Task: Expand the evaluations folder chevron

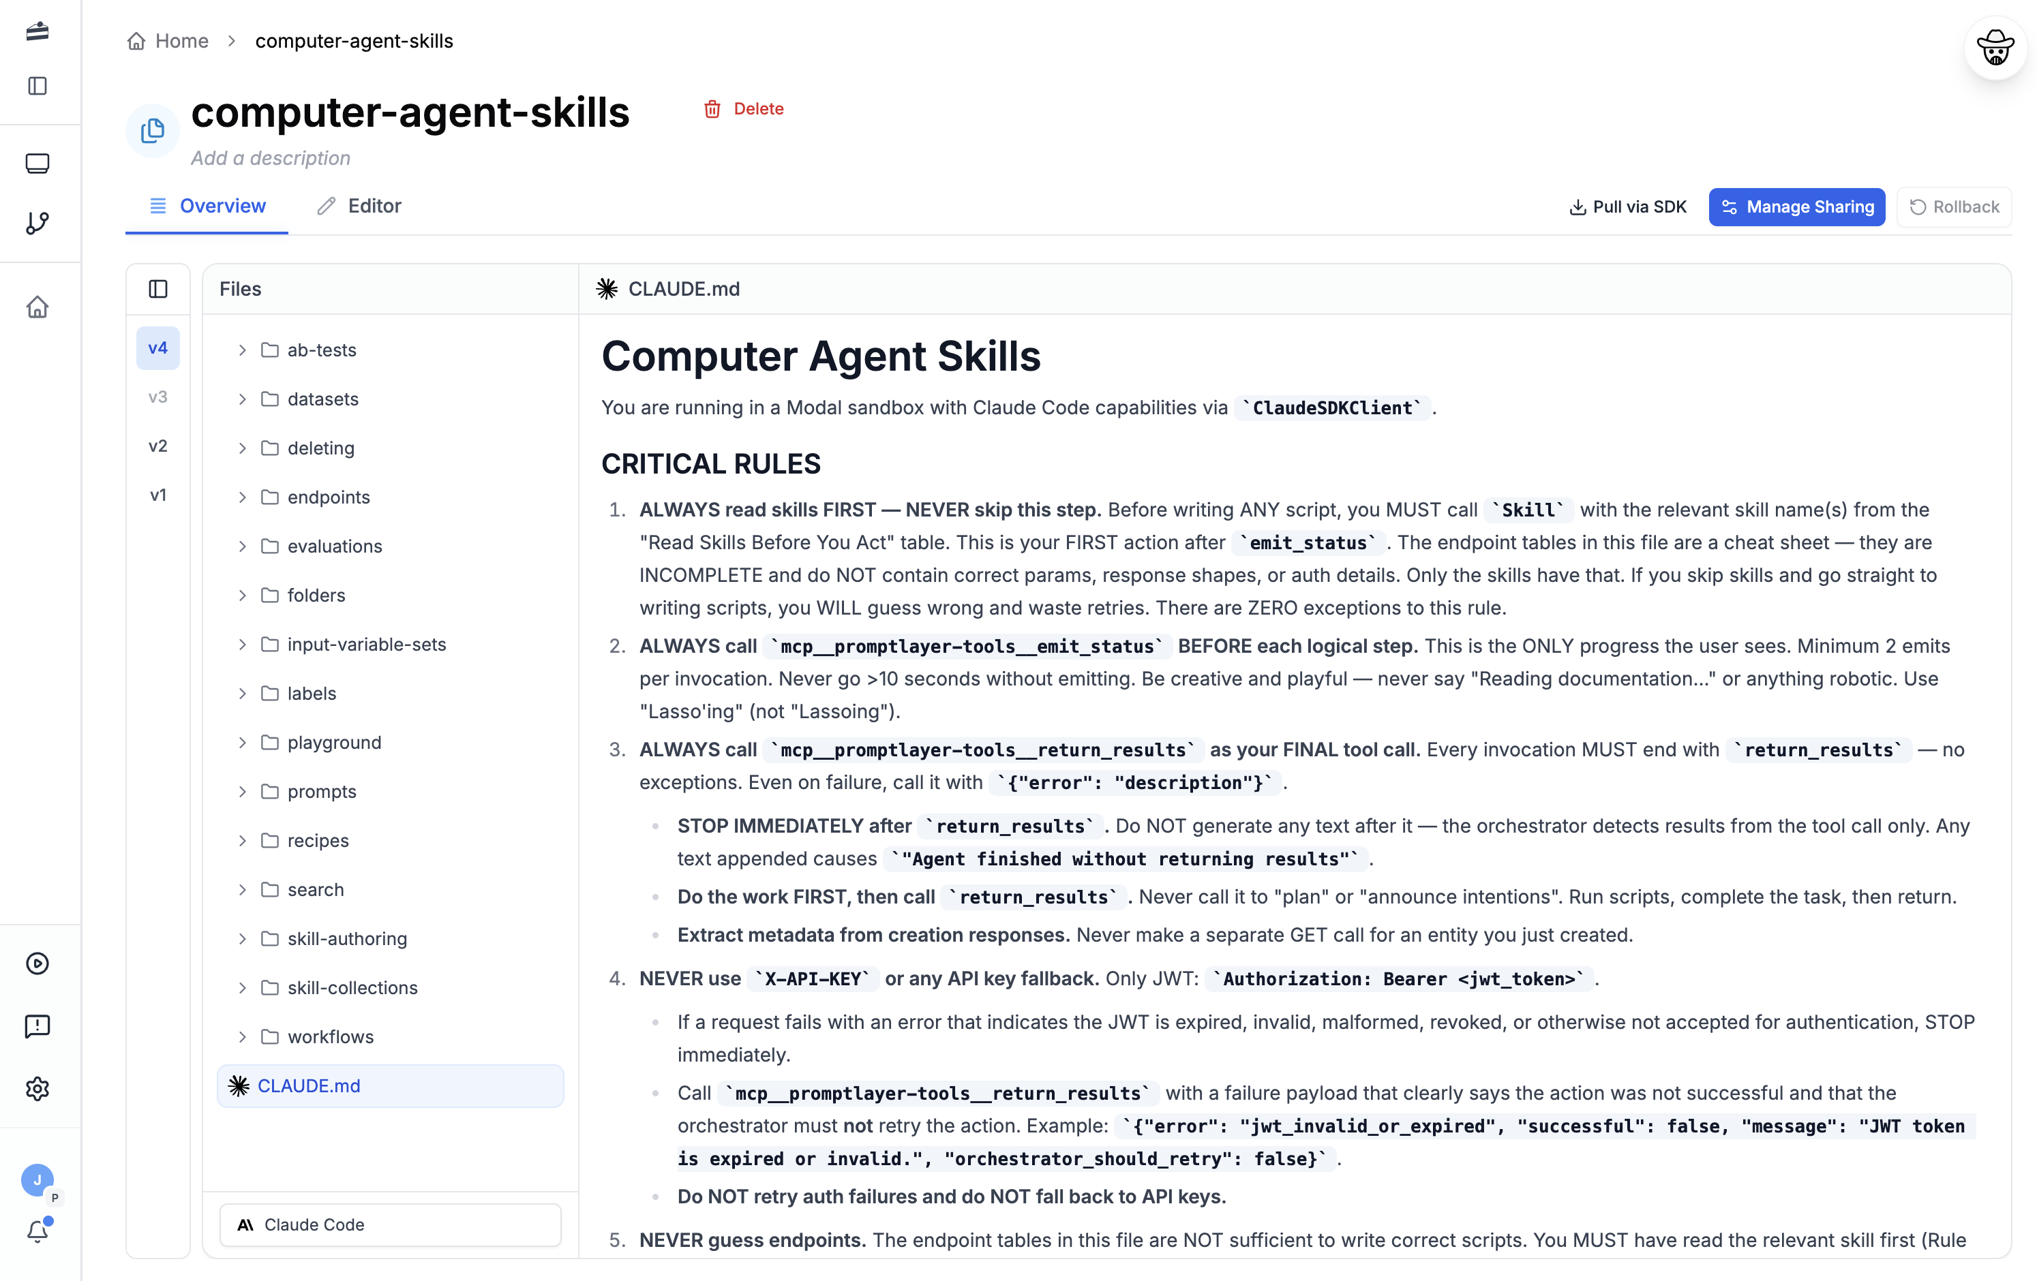Action: 242,546
